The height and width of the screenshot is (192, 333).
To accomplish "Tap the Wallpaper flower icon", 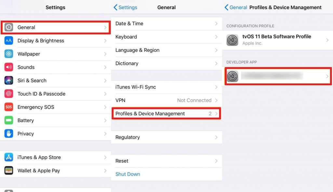I will point(9,54).
